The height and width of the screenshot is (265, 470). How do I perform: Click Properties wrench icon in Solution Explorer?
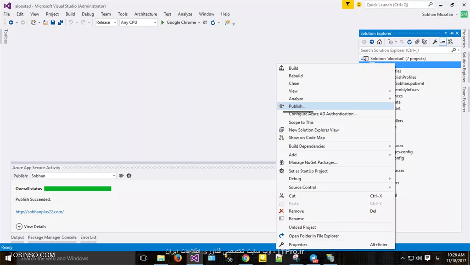point(435,42)
